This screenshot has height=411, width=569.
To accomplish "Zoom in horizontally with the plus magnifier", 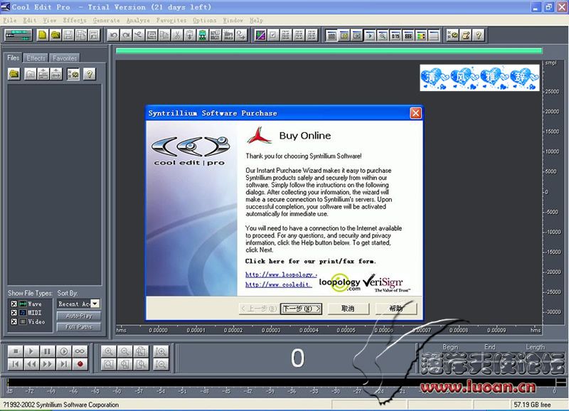I will pos(109,351).
